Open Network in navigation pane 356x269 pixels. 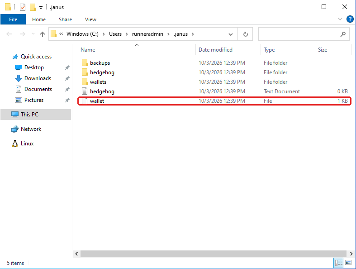pyautogui.click(x=31, y=129)
